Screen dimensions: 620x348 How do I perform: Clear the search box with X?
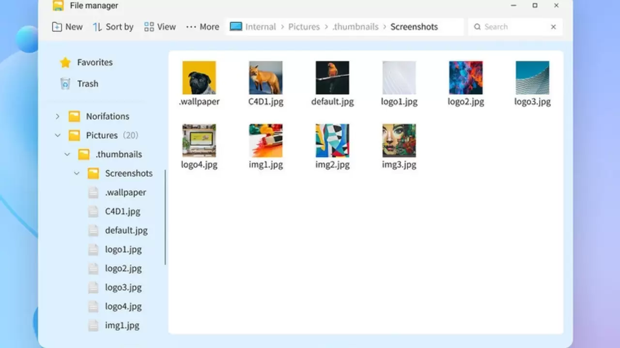(553, 27)
